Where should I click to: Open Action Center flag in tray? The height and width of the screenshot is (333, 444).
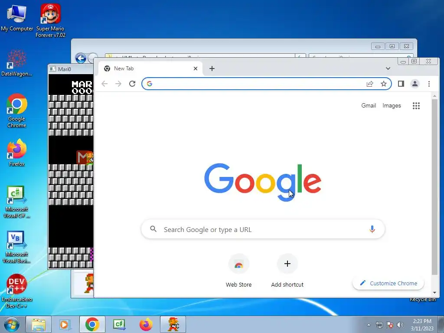[390, 325]
